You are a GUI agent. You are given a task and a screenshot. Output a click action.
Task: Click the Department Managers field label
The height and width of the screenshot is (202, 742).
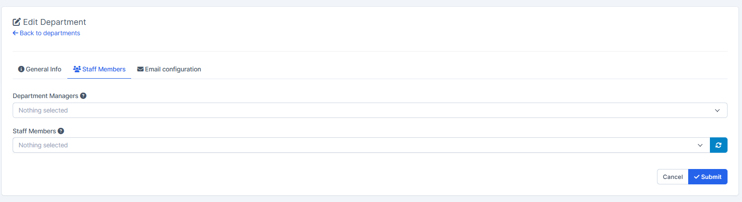(45, 96)
